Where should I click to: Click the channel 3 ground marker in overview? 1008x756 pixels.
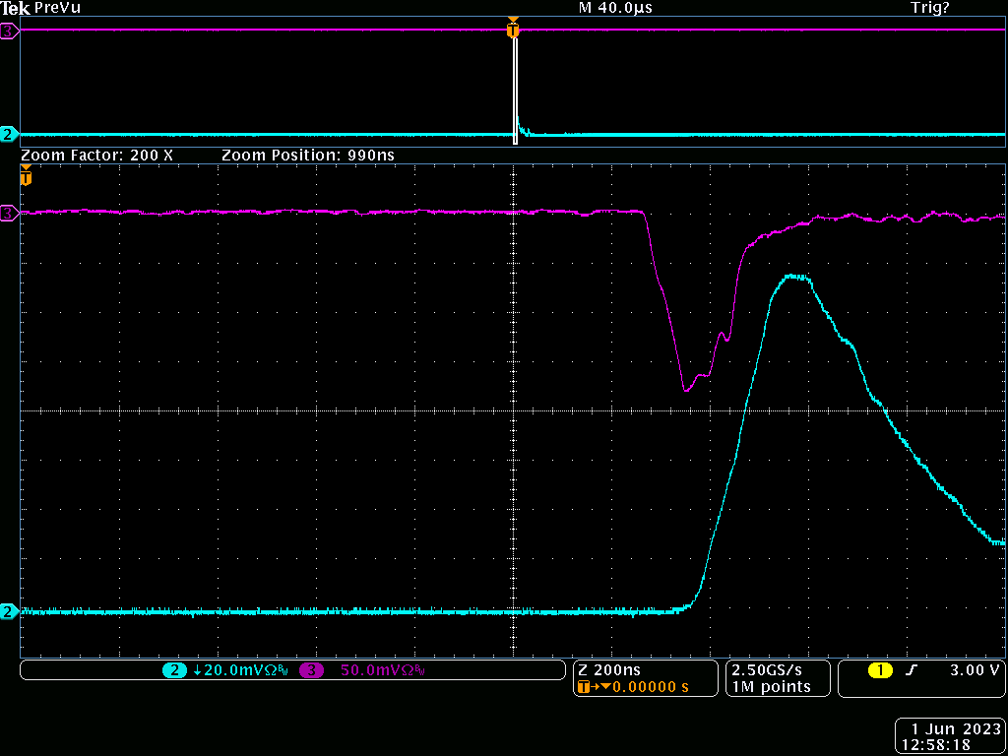(x=9, y=31)
